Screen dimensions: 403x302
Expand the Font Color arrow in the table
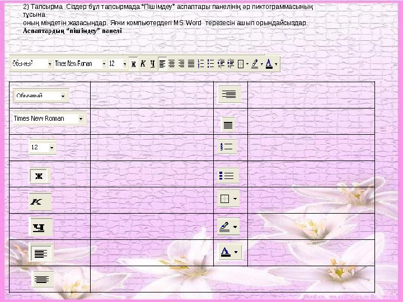tap(236, 252)
